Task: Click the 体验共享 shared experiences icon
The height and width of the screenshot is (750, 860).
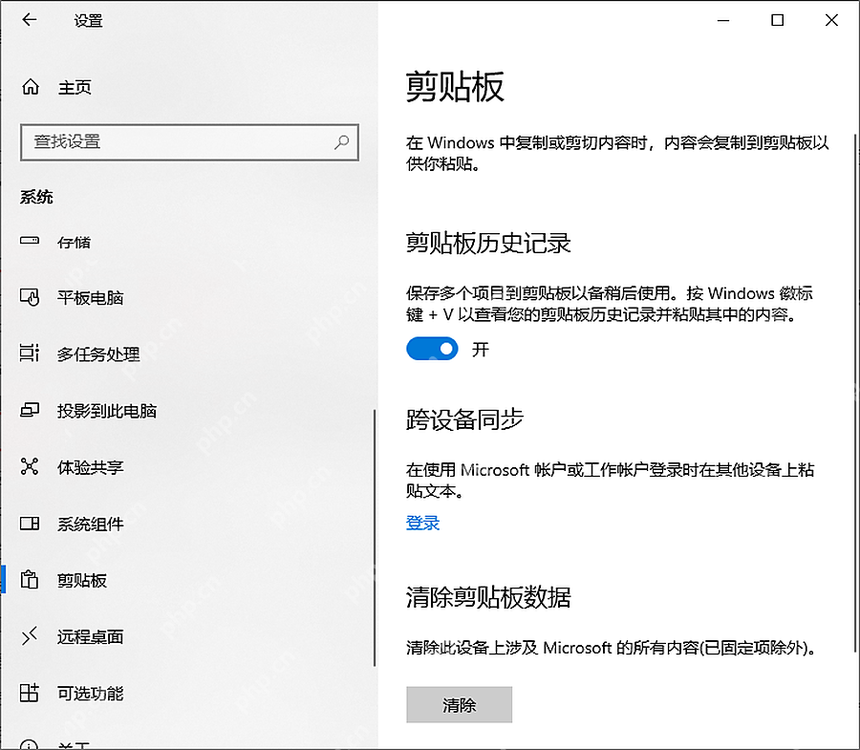Action: pos(30,466)
